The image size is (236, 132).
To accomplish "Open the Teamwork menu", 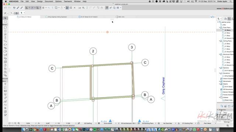I will pos(68,1).
